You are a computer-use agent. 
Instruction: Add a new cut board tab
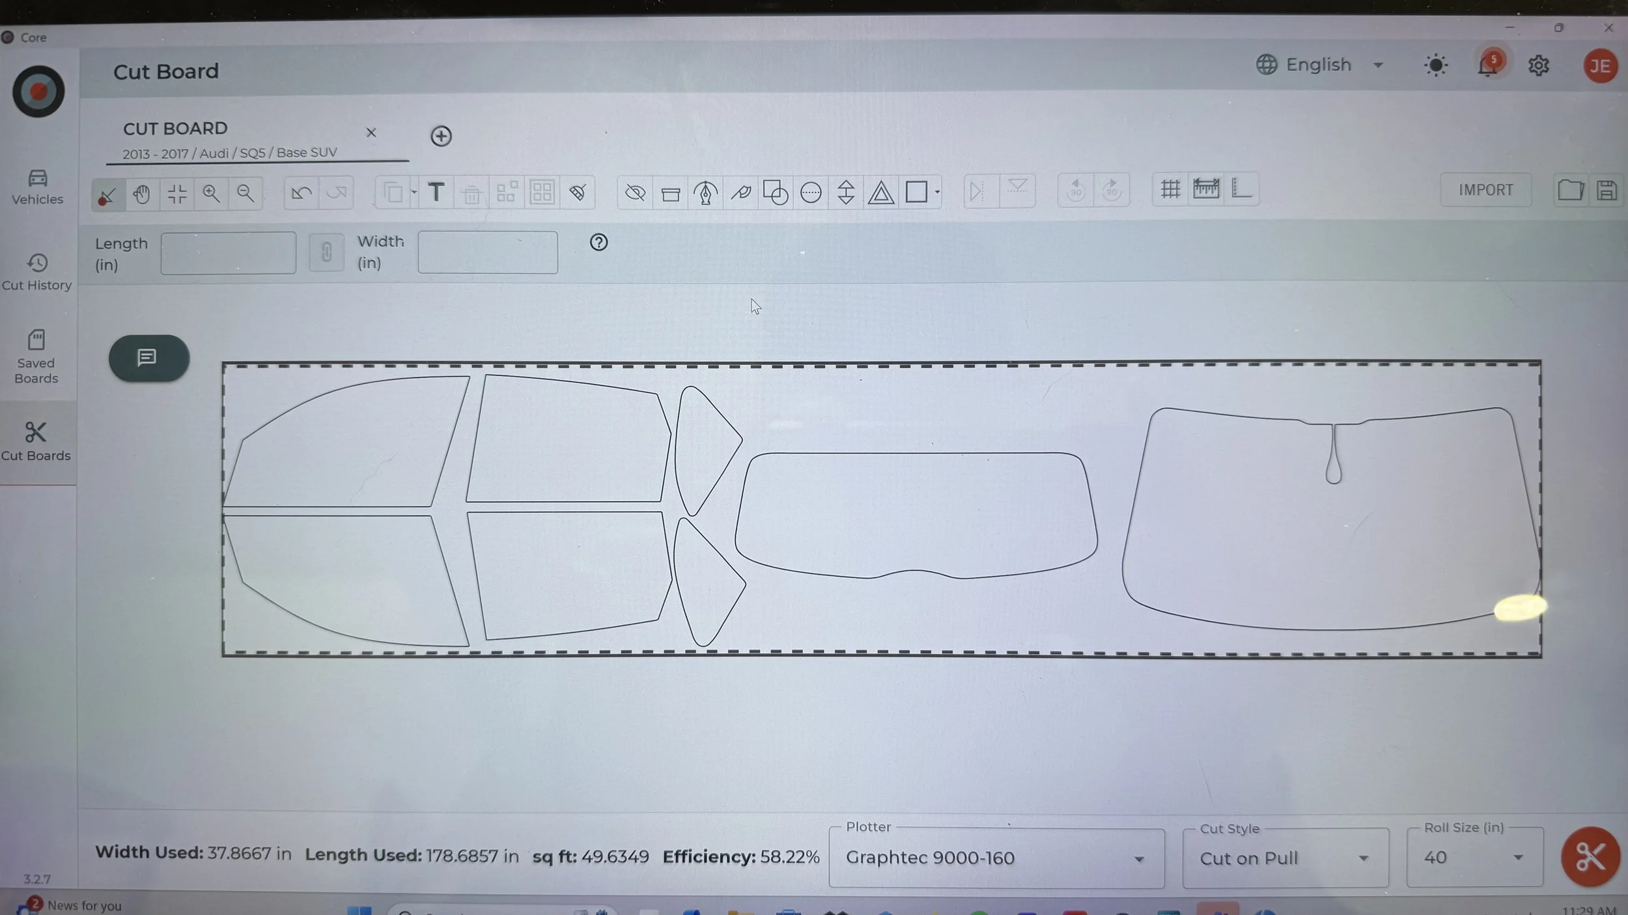(x=441, y=136)
